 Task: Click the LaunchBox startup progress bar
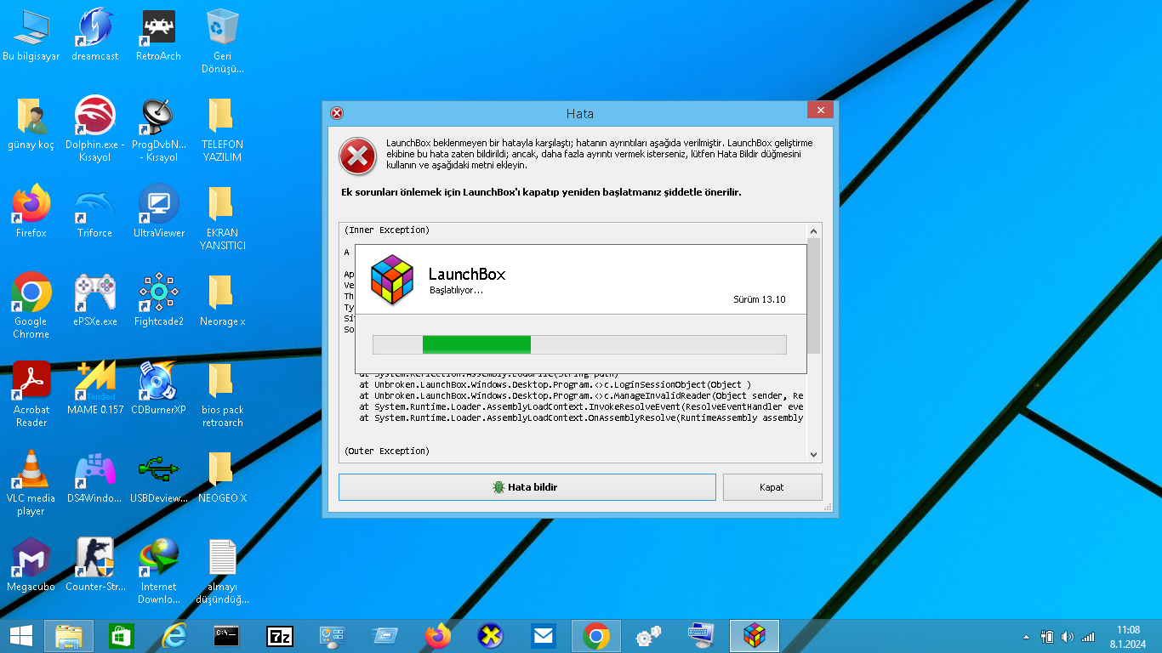coord(579,344)
